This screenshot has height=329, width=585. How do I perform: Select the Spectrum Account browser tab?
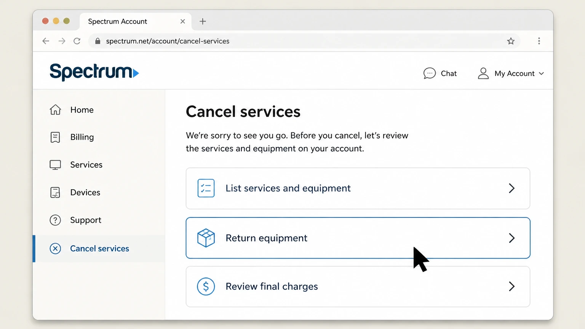136,21
